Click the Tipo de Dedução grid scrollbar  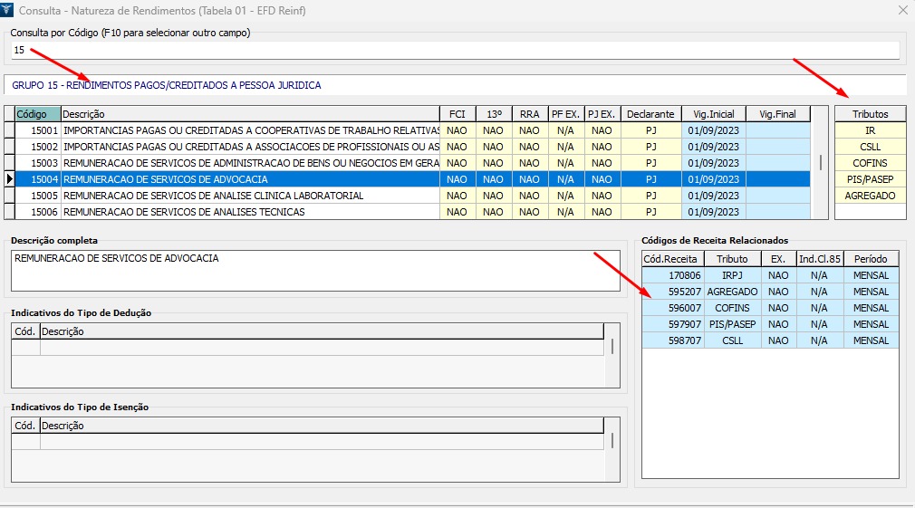pyautogui.click(x=613, y=347)
